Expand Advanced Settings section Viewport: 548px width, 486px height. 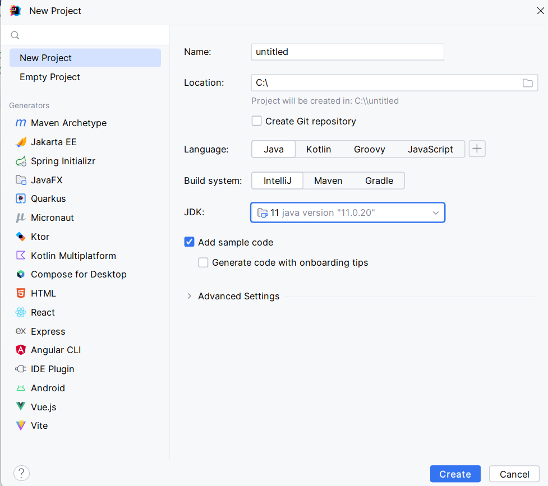189,296
